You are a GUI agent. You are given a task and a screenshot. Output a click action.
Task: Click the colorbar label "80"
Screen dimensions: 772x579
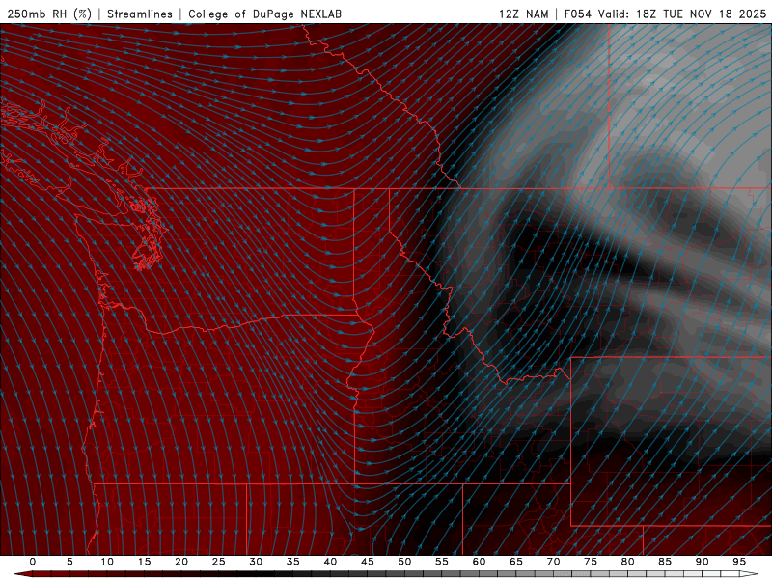coord(627,562)
